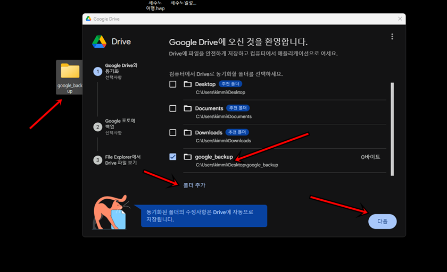
Task: Close the Google Drive window
Action: 400,19
